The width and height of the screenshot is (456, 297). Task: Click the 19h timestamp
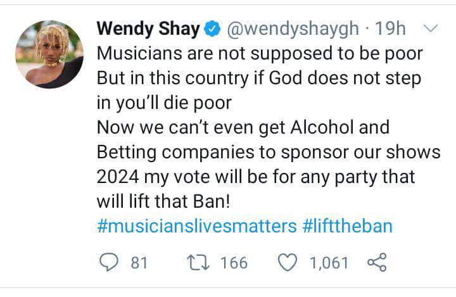click(x=390, y=29)
